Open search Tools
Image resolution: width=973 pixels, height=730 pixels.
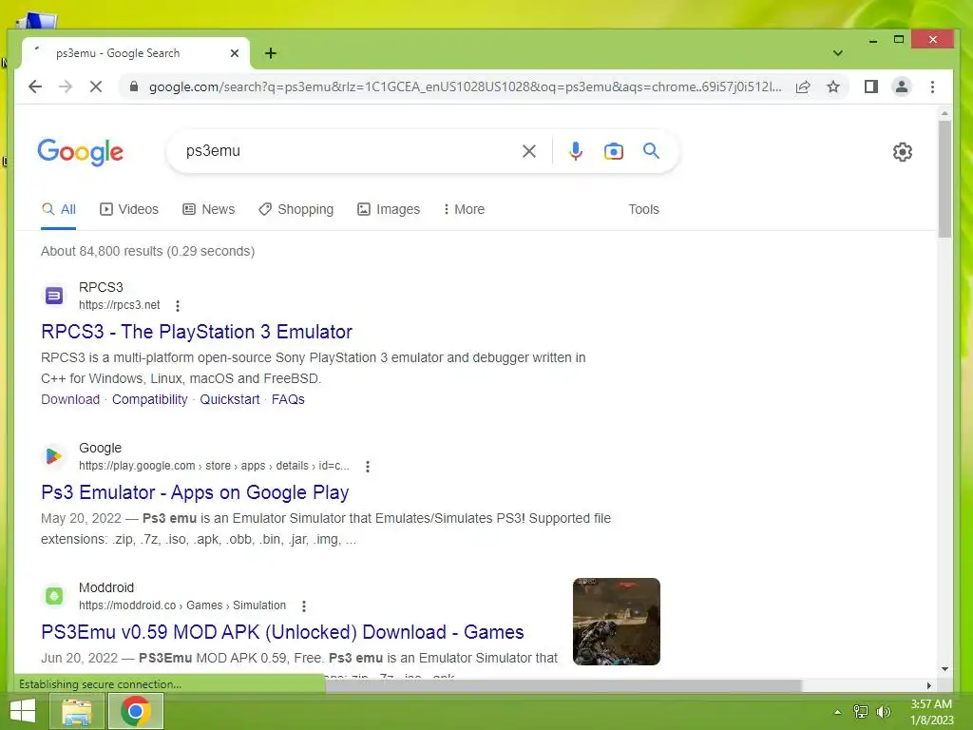tap(643, 209)
